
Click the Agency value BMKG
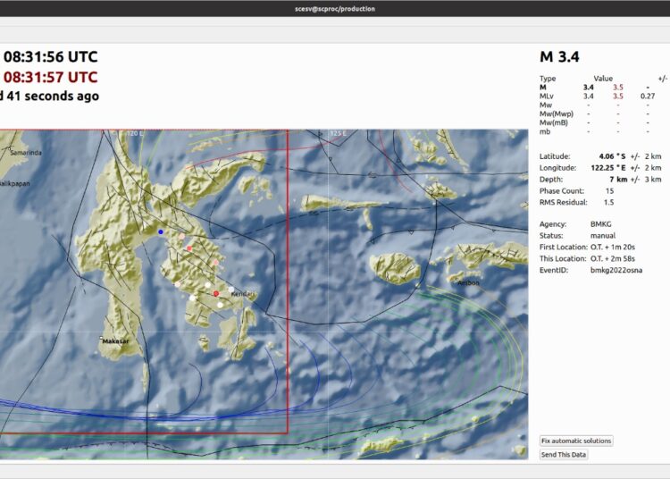tap(600, 223)
